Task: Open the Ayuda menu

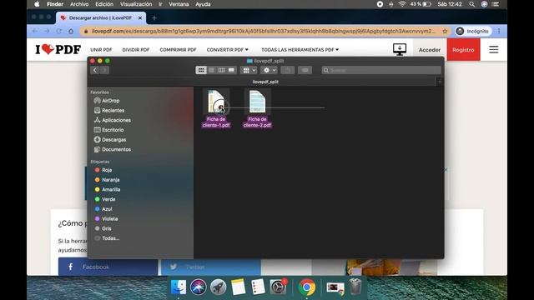Action: click(203, 4)
